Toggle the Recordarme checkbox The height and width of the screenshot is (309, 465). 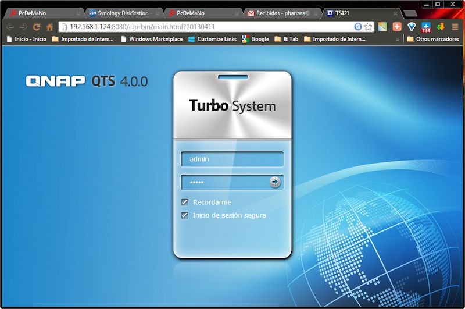pos(185,202)
